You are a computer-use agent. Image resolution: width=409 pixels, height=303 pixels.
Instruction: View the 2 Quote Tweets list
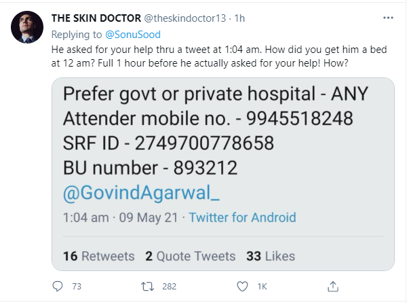(190, 256)
